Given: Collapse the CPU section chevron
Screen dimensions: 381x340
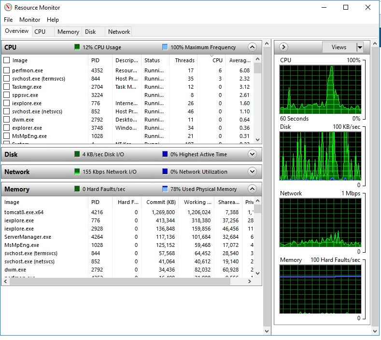Looking at the screenshot, I should 252,47.
